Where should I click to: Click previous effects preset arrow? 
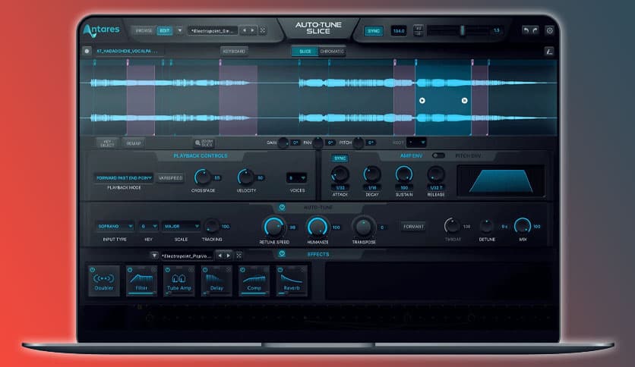[x=220, y=256]
